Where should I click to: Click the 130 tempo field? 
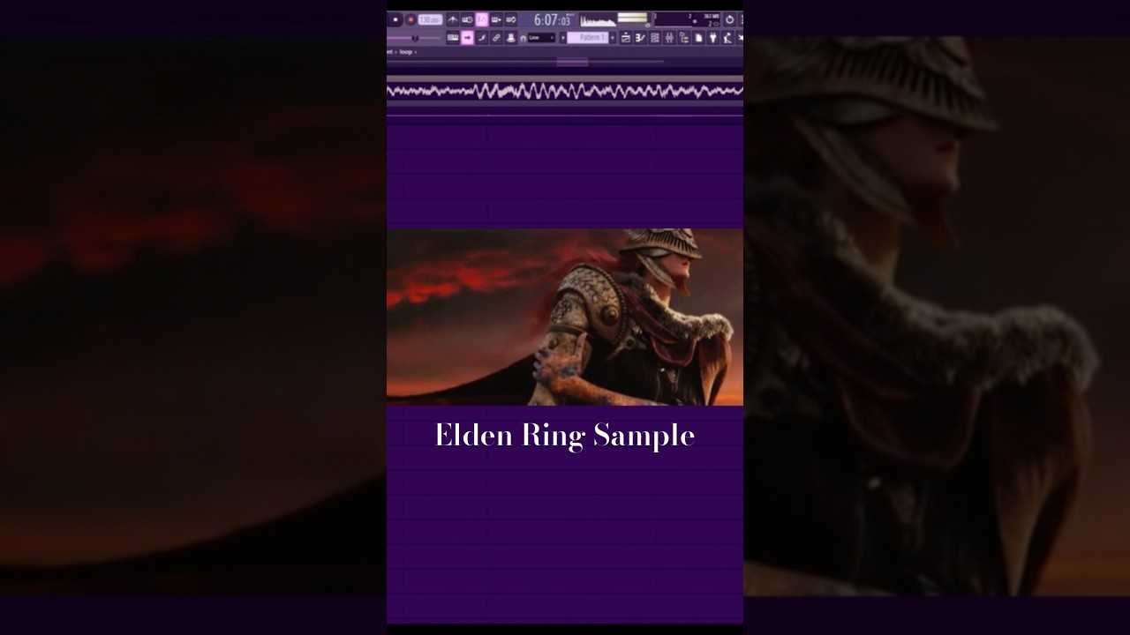point(430,19)
